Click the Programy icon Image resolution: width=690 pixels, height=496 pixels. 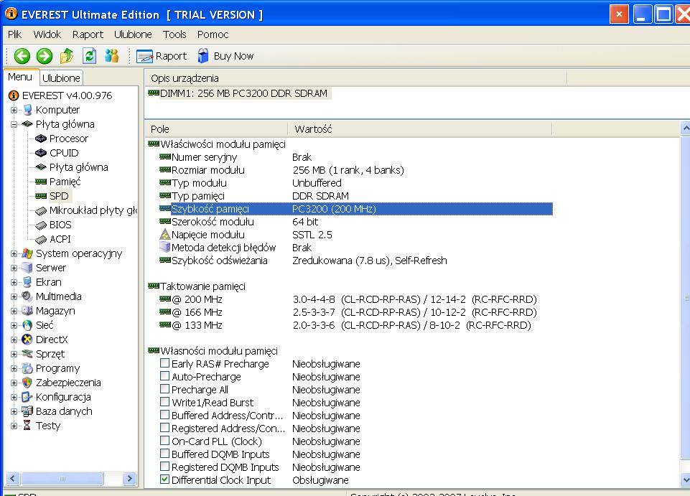[27, 368]
